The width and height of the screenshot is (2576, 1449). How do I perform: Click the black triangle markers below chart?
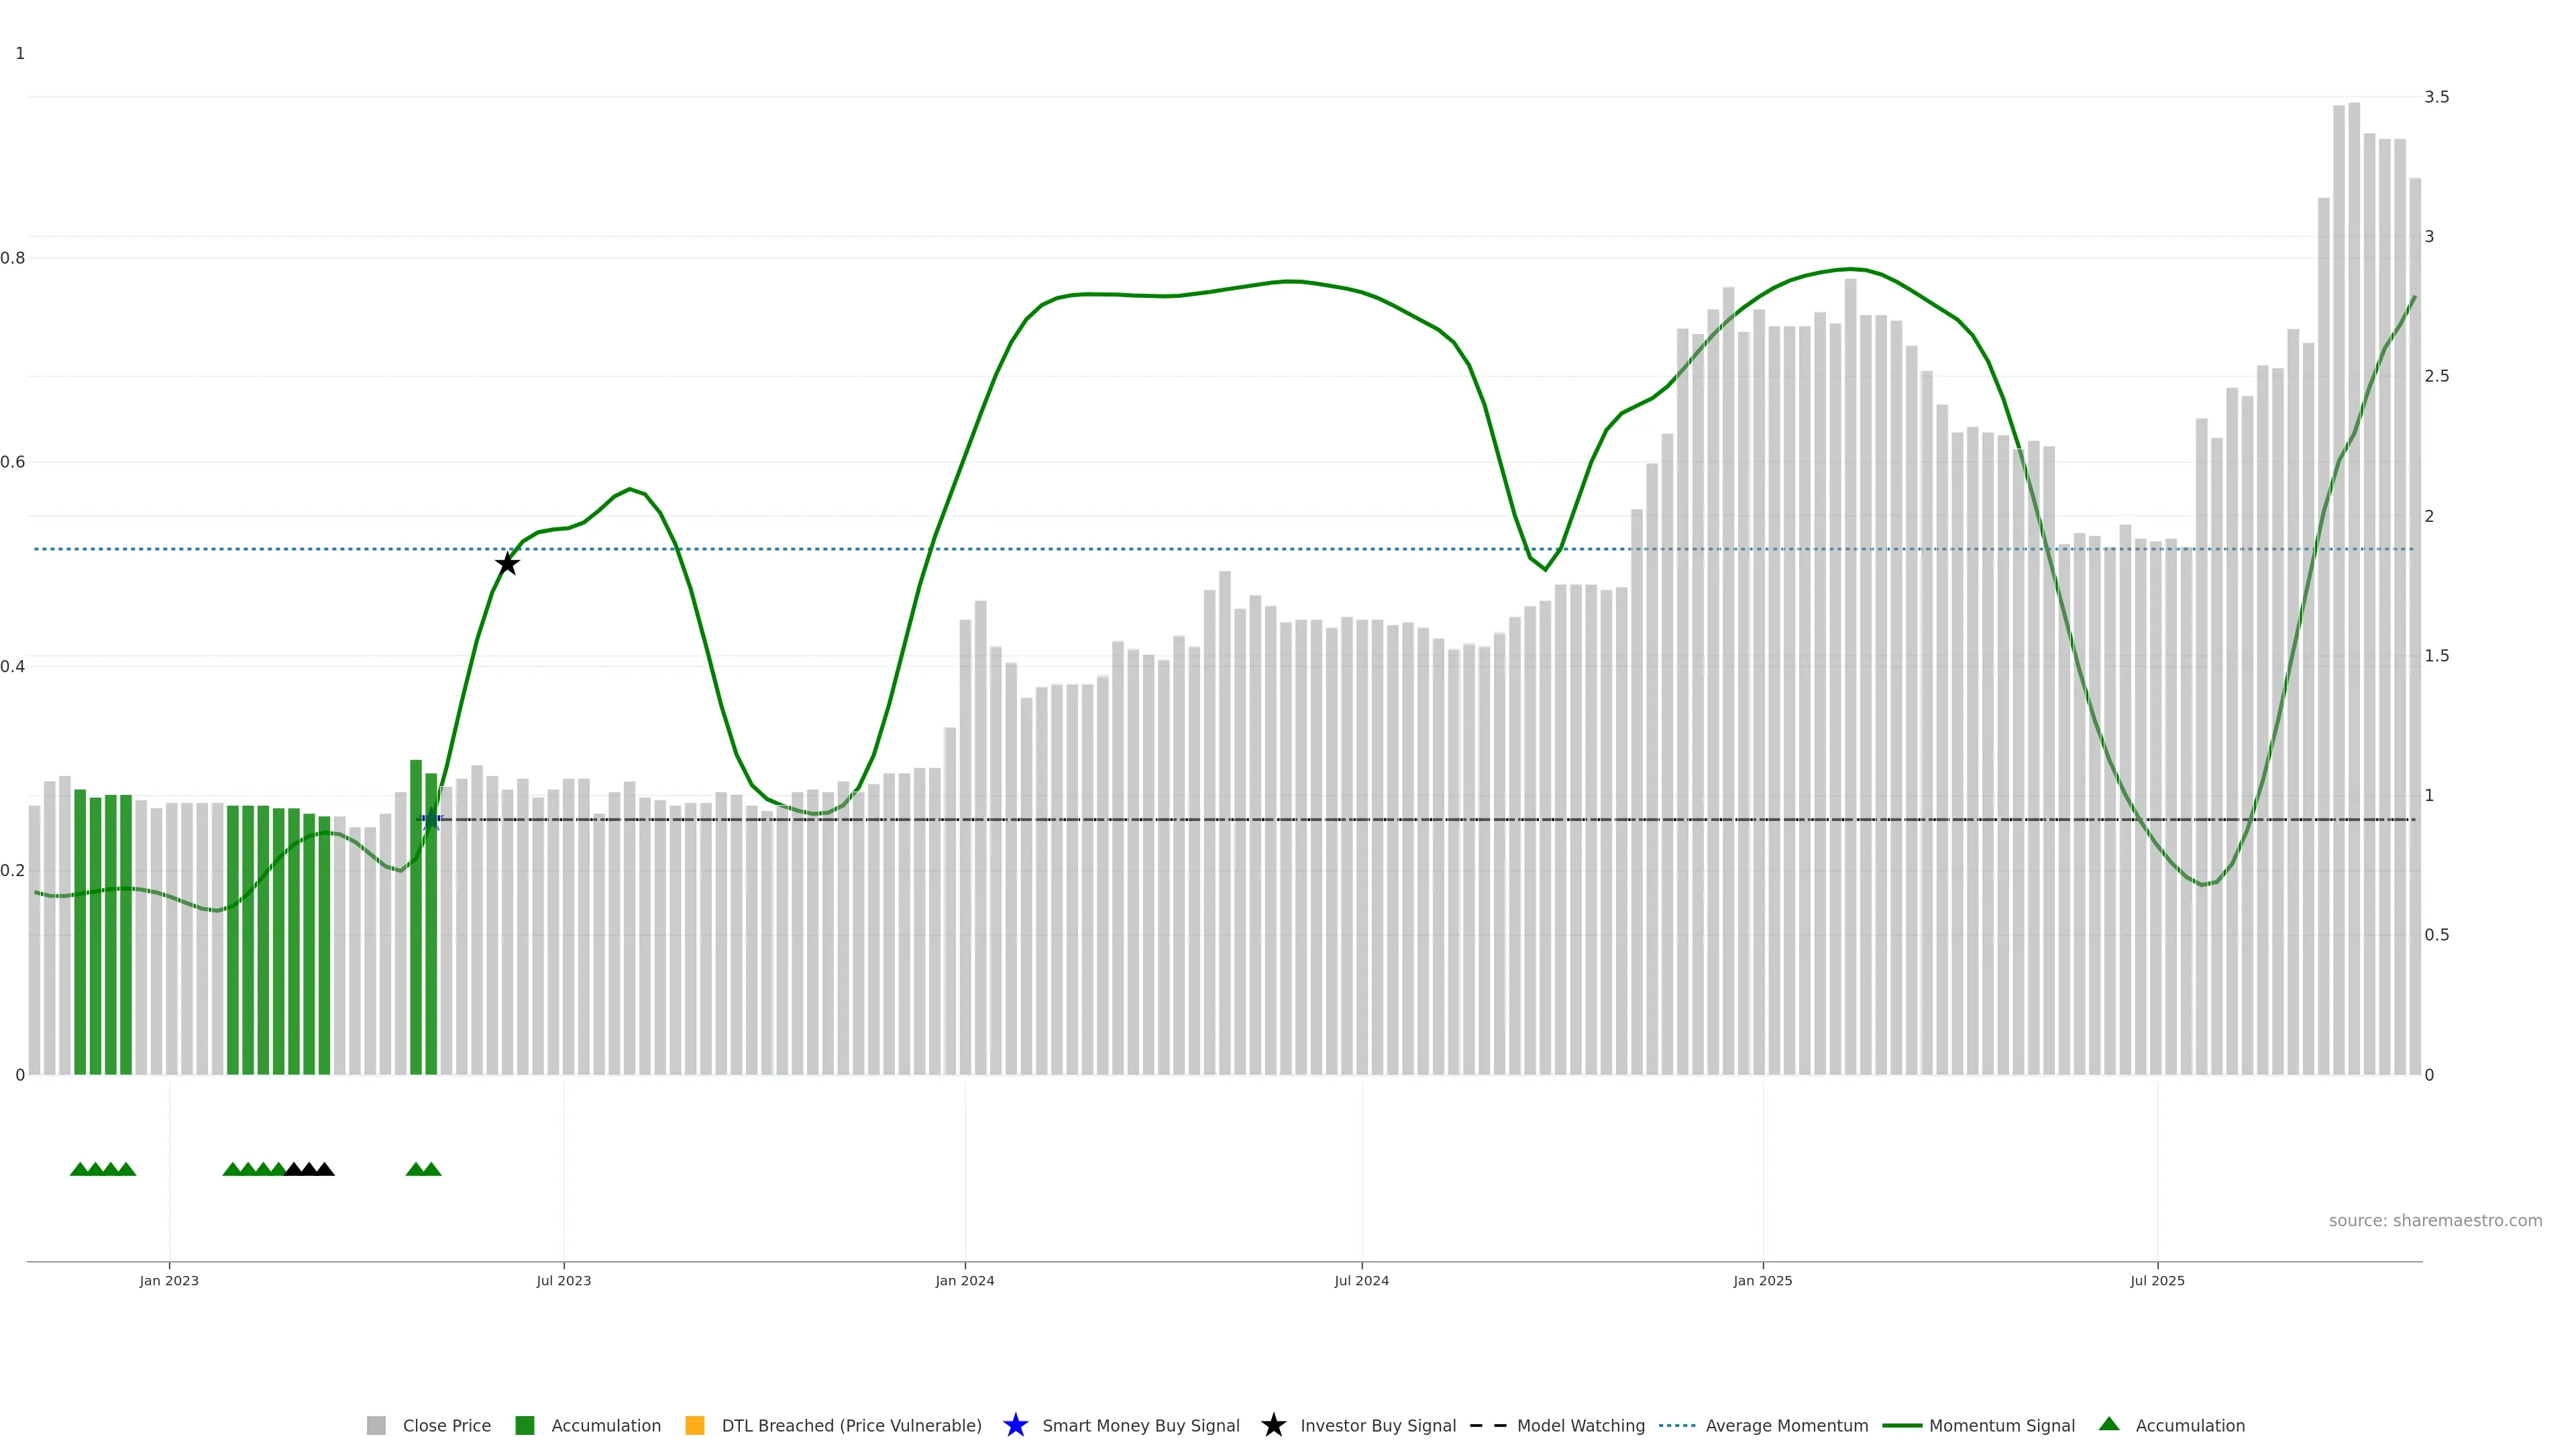tap(309, 1169)
